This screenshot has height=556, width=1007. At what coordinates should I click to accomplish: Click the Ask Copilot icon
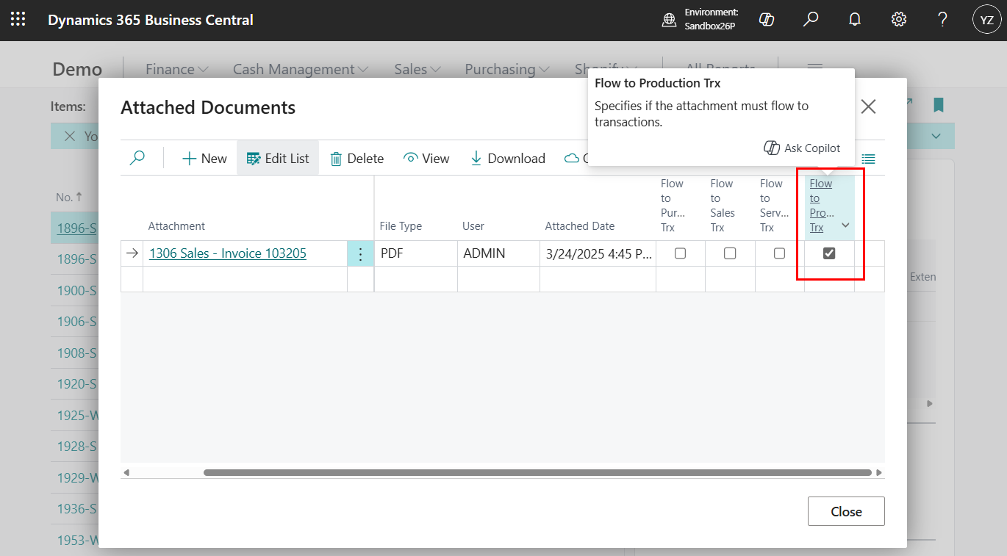(x=772, y=148)
